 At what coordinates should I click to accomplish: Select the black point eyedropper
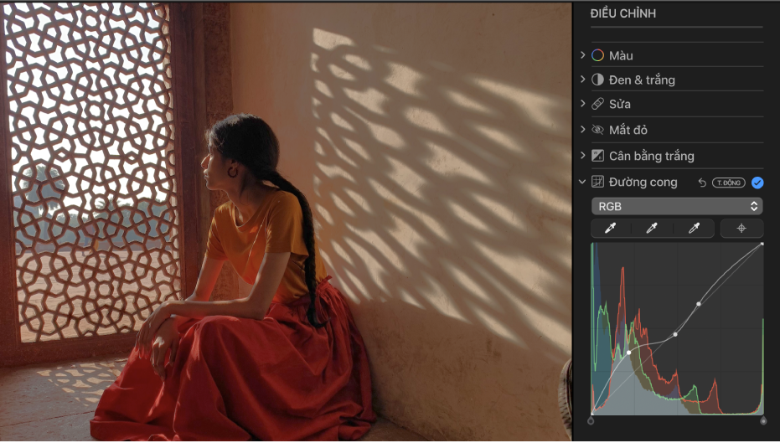point(611,229)
